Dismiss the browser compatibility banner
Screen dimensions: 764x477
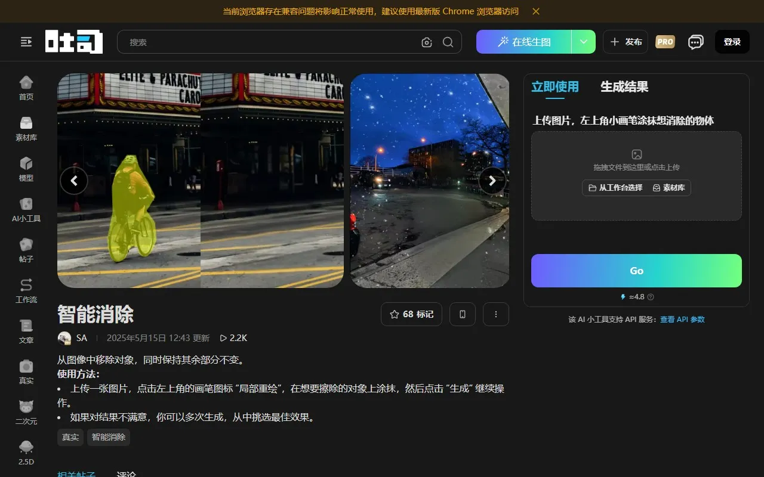point(536,11)
